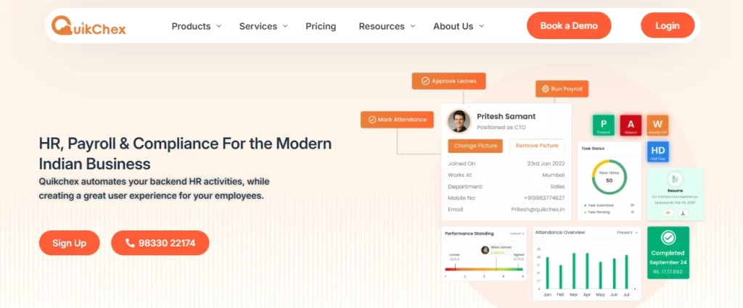Click the gear icon on Run Payroll
743x308 pixels.
click(x=545, y=89)
